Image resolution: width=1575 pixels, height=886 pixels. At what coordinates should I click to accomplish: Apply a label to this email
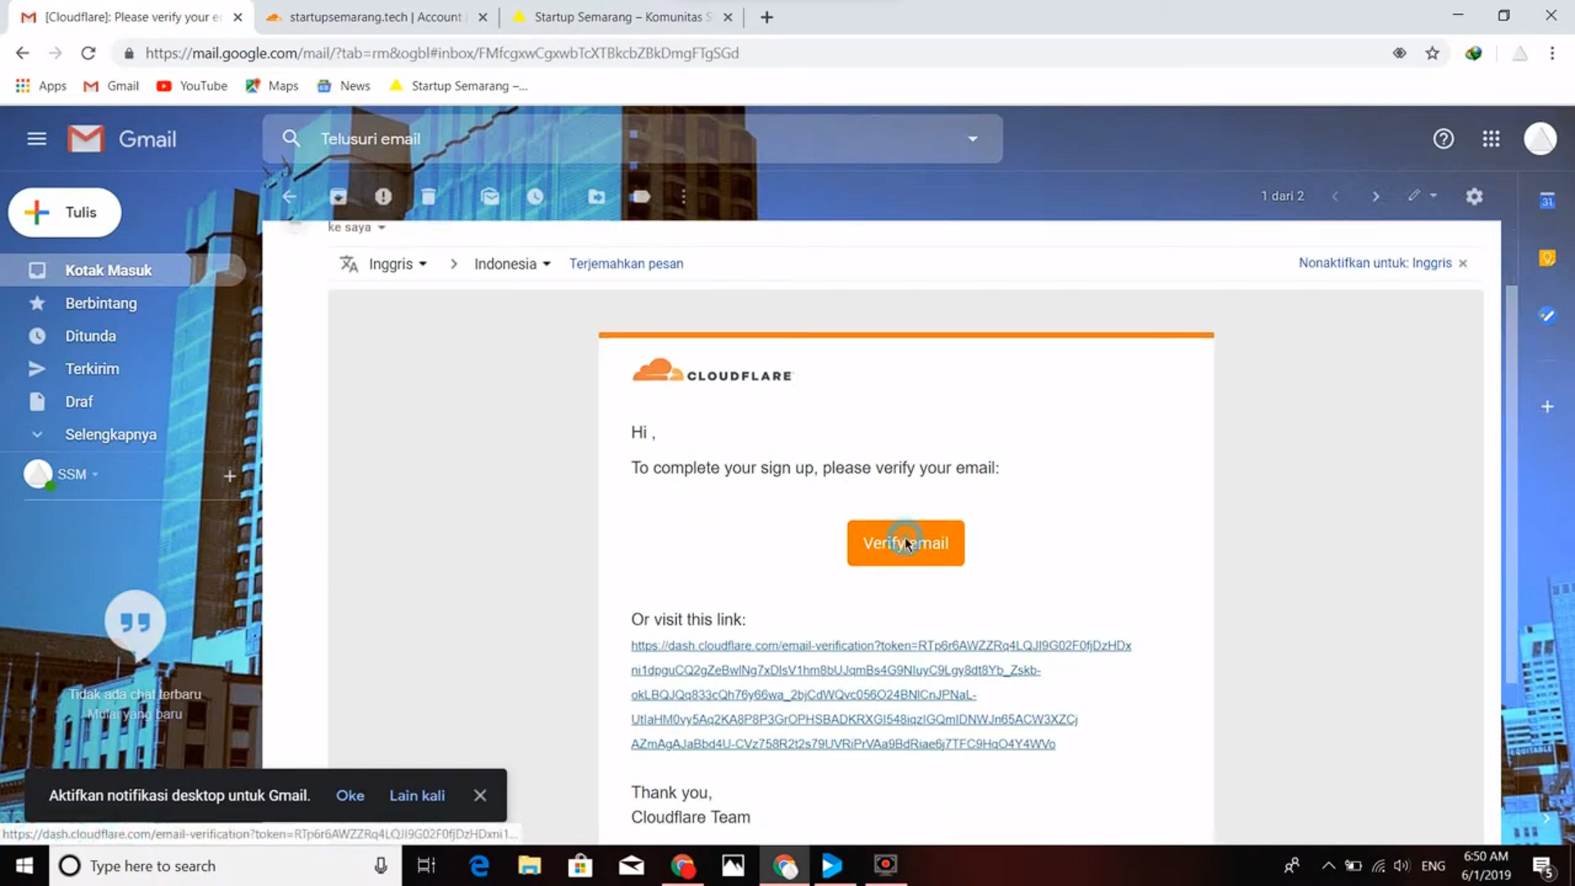641,196
